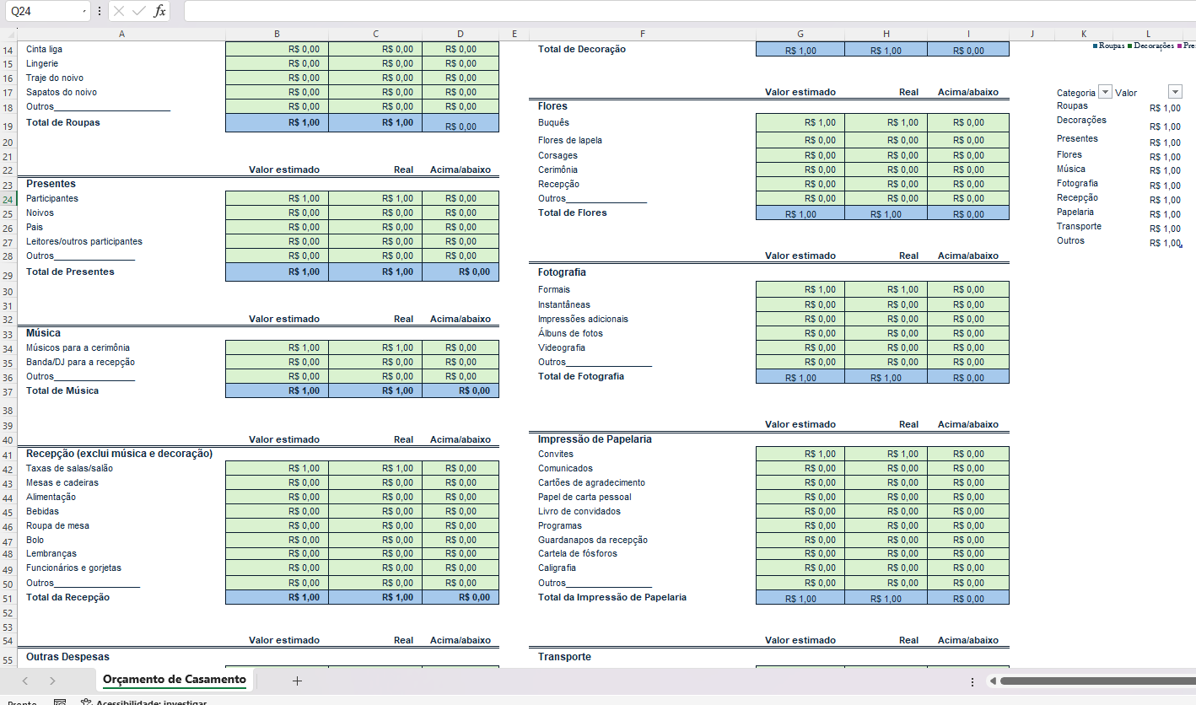Open the Categoria filter dropdown
The image size is (1196, 705).
tap(1105, 92)
